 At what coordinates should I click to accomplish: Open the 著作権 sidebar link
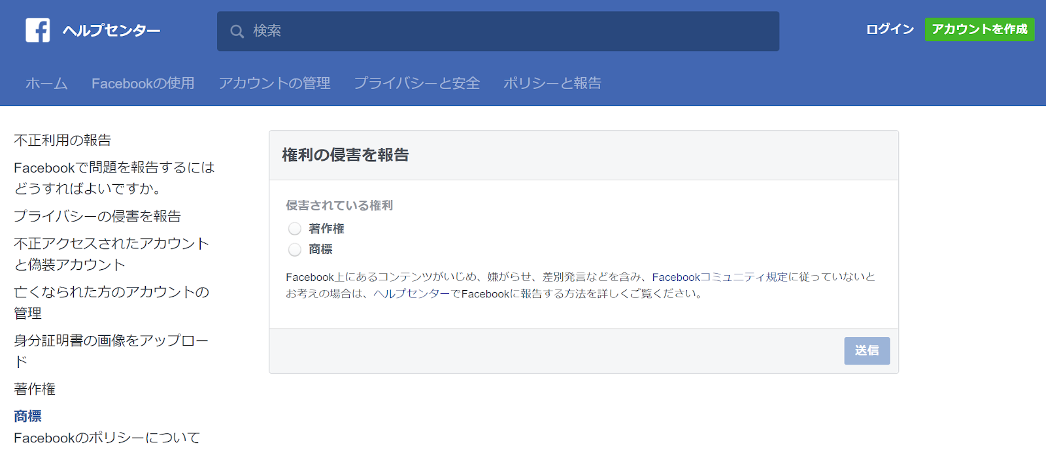pos(35,389)
